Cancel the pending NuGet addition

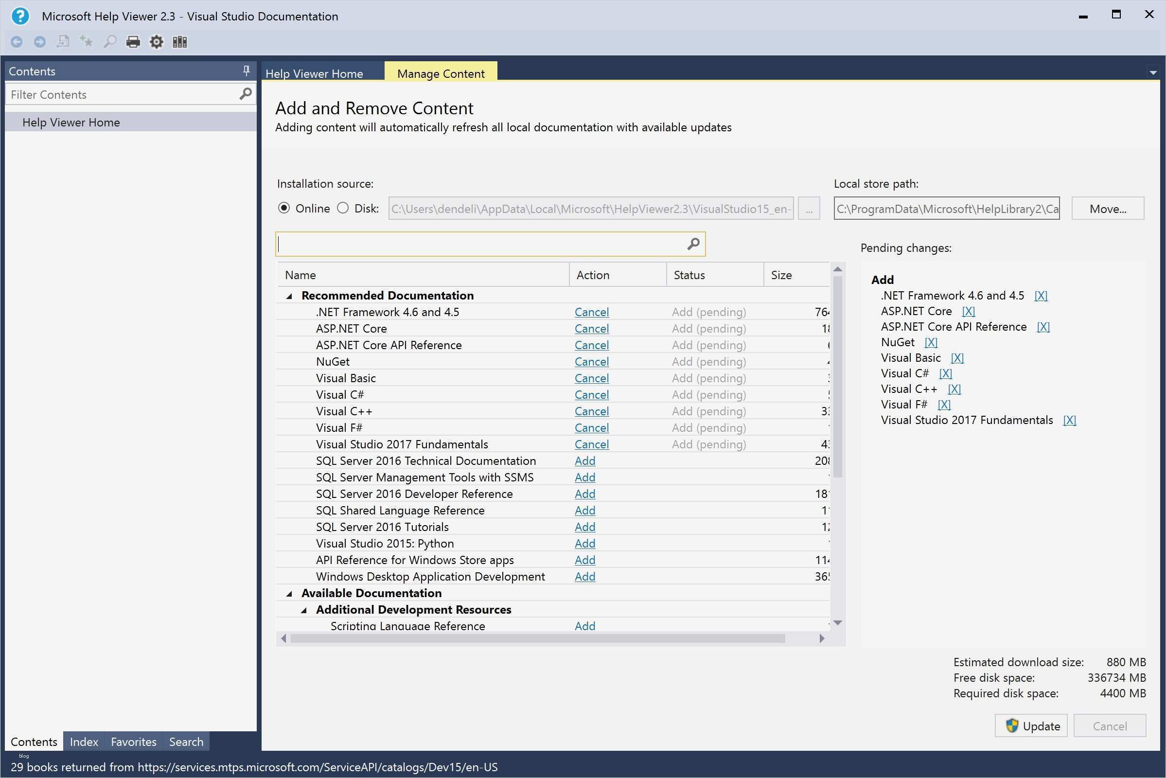(x=591, y=361)
